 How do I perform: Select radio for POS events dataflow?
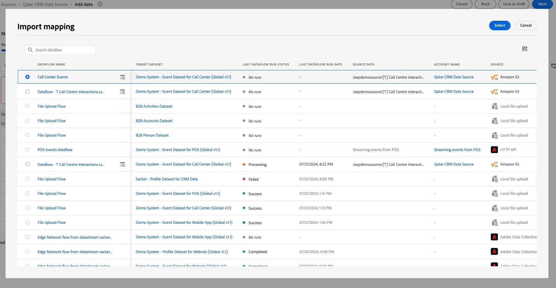(27, 149)
